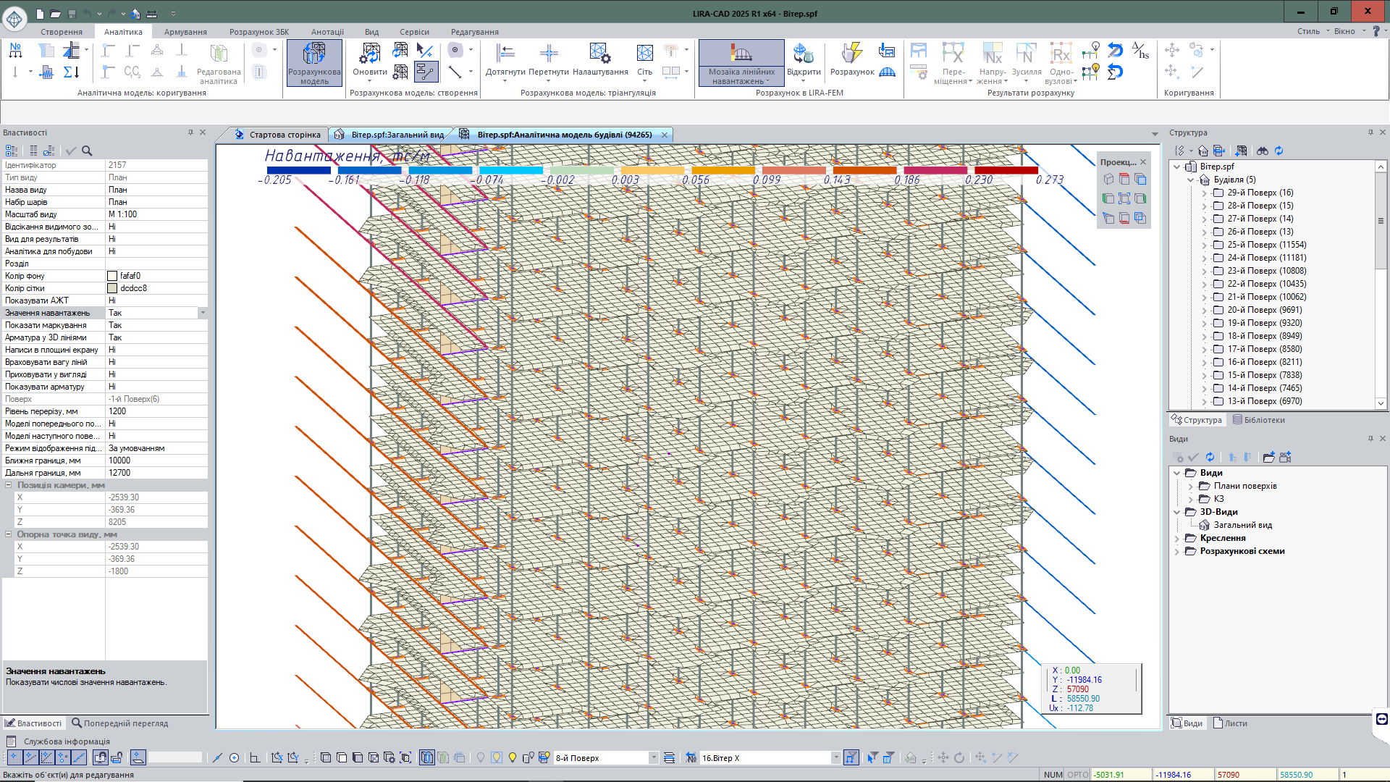Viewport: 1390px width, 782px height.
Task: Click binoculars search icon in Структура panel
Action: pyautogui.click(x=1262, y=151)
